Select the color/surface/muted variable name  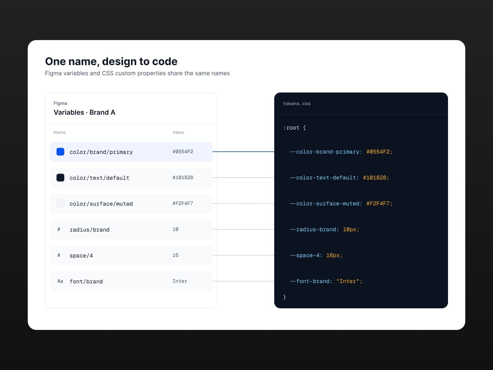tap(101, 204)
